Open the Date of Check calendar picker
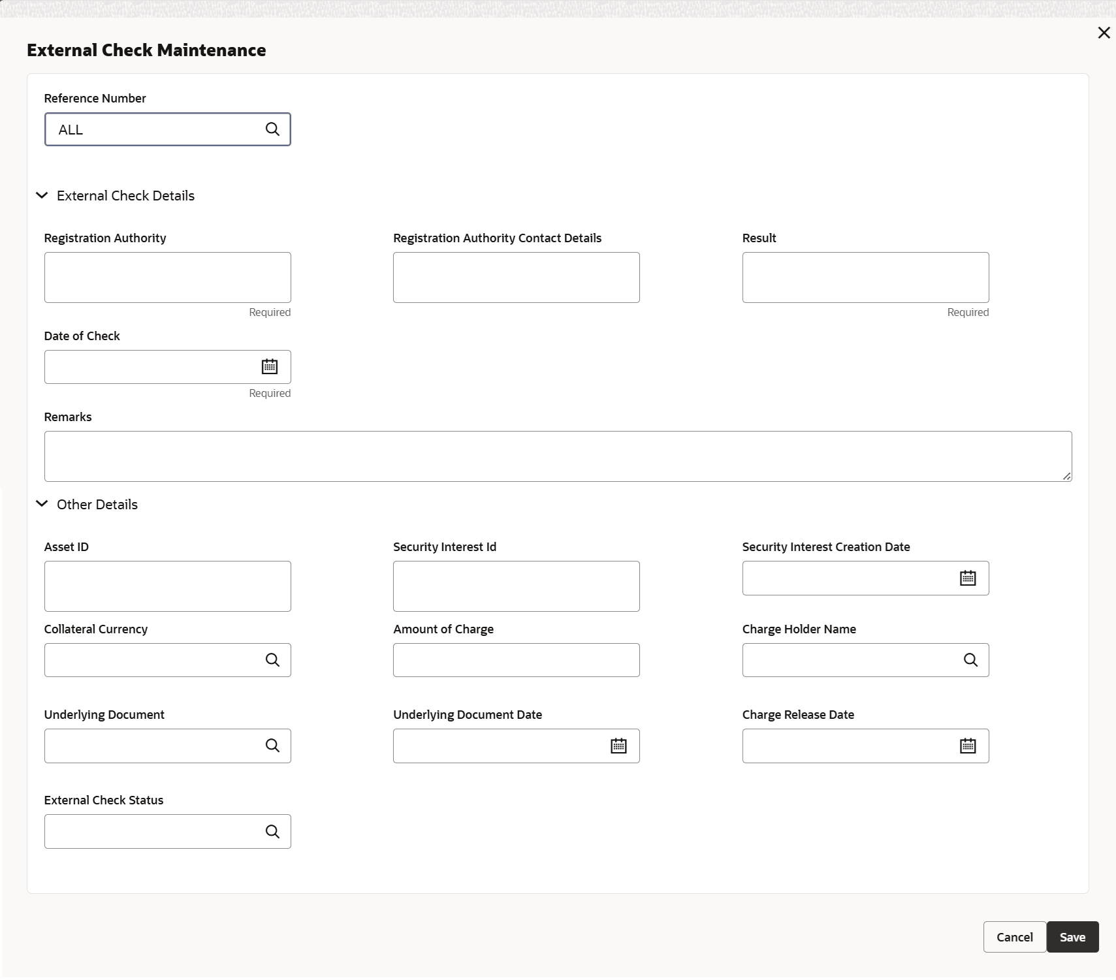The height and width of the screenshot is (980, 1116). coord(270,367)
